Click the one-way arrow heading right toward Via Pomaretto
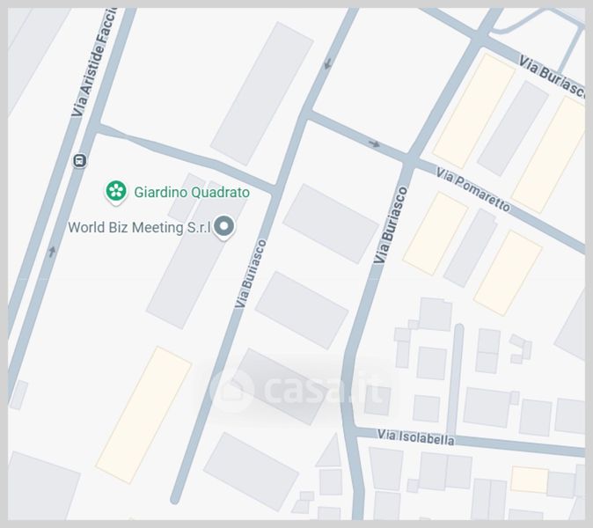This screenshot has height=528, width=593. click(374, 143)
